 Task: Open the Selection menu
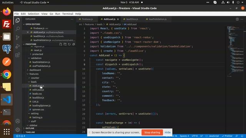(33, 14)
